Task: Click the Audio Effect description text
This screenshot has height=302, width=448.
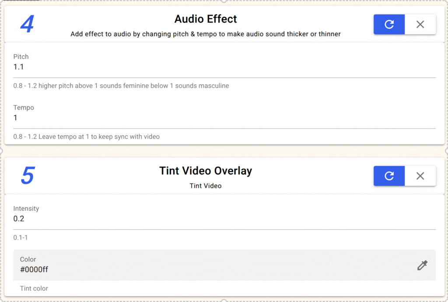Action: pyautogui.click(x=206, y=34)
